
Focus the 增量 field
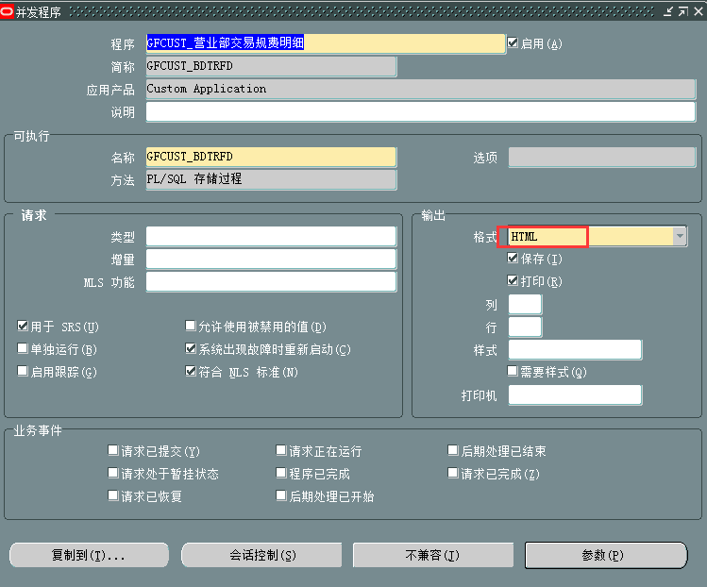point(272,259)
